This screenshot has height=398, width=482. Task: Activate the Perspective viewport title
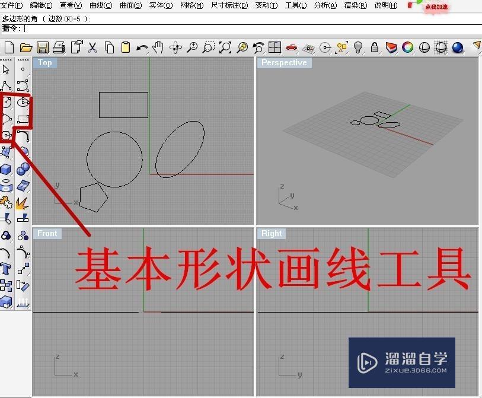pyautogui.click(x=285, y=62)
